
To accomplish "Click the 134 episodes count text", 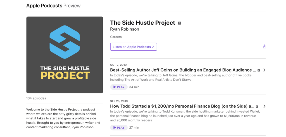I will 36,98.
